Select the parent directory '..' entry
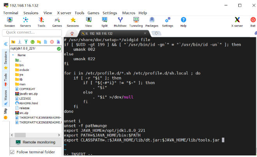 pos(18,60)
